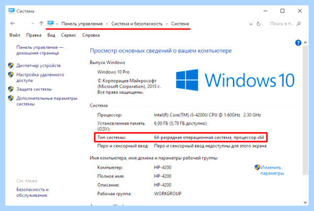The width and height of the screenshot is (314, 211).
Task: Refresh the page with refresh icon
Action: click(259, 24)
